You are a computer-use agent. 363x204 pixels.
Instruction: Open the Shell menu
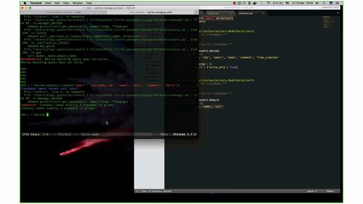click(x=48, y=3)
